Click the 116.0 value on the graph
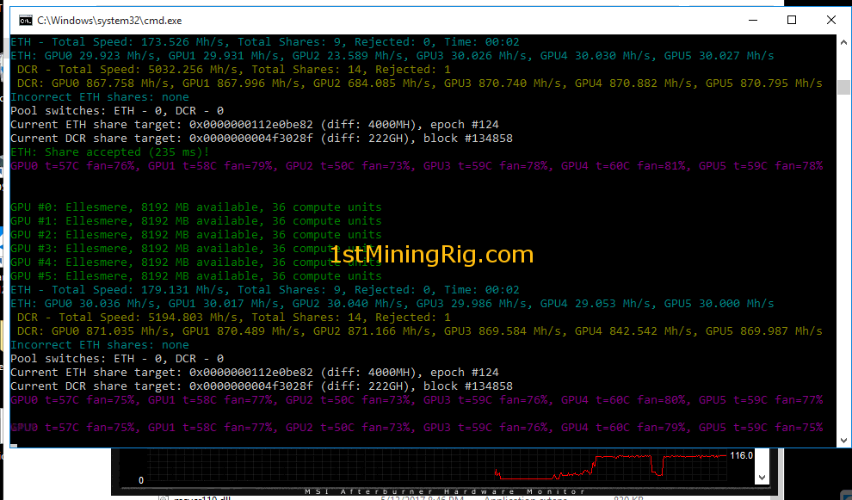 (741, 455)
